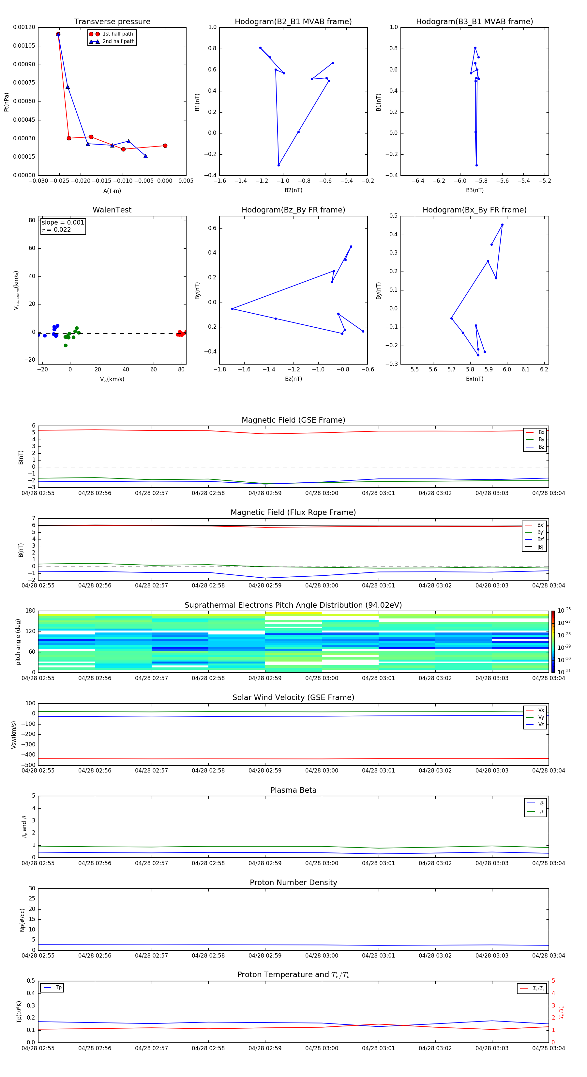The width and height of the screenshot is (587, 1077).
Task: Click 'Magnetic Field (GSE Frame)' title
Action: [x=293, y=420]
